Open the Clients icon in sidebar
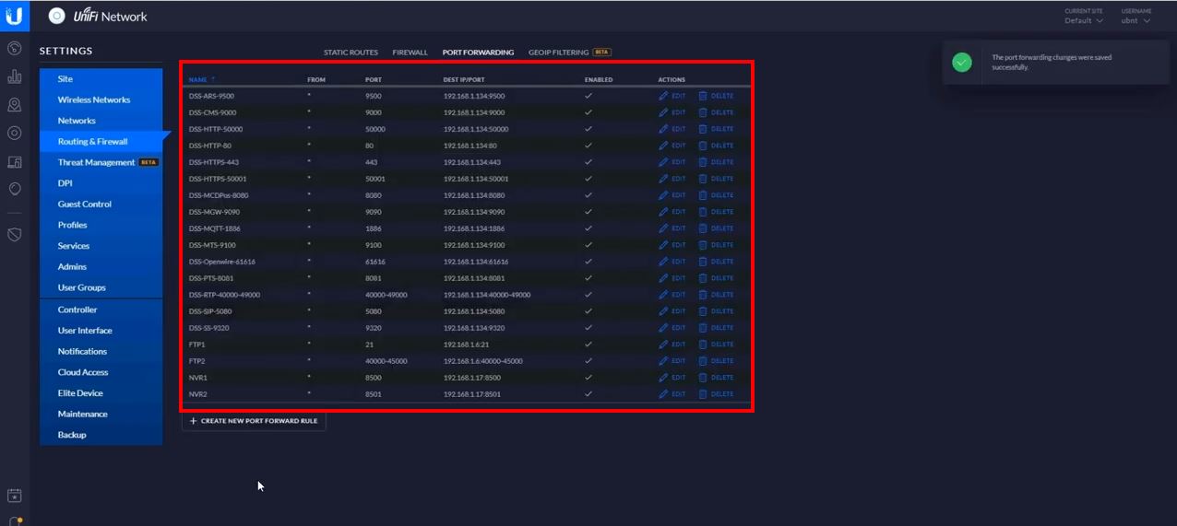This screenshot has height=526, width=1177. (x=14, y=162)
